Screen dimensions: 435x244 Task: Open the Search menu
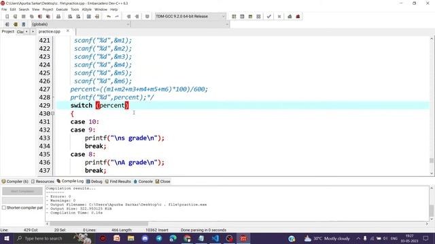pyautogui.click(x=24, y=9)
